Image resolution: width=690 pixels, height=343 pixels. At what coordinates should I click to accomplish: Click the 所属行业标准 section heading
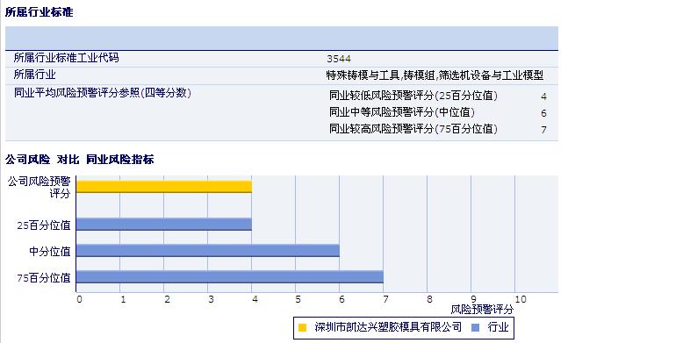coord(40,13)
